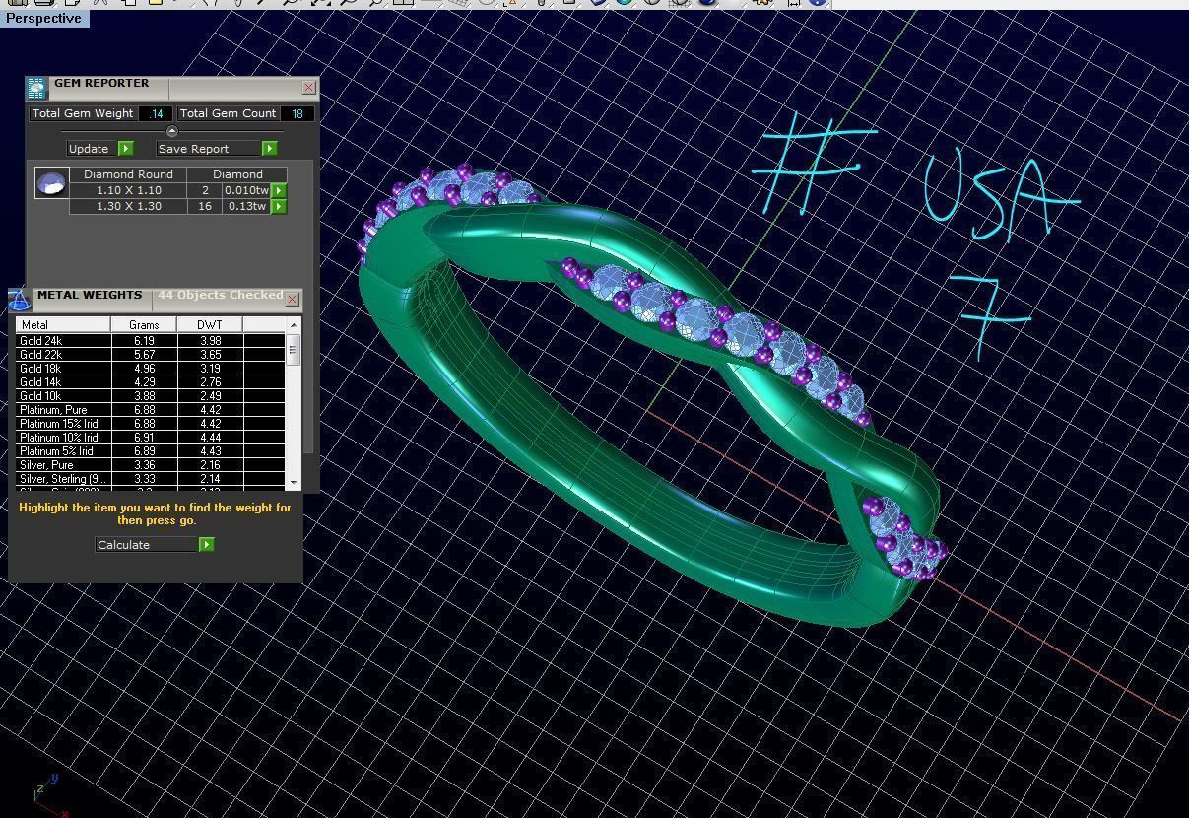Click the 6.19 grams value for Gold 24k

point(144,341)
